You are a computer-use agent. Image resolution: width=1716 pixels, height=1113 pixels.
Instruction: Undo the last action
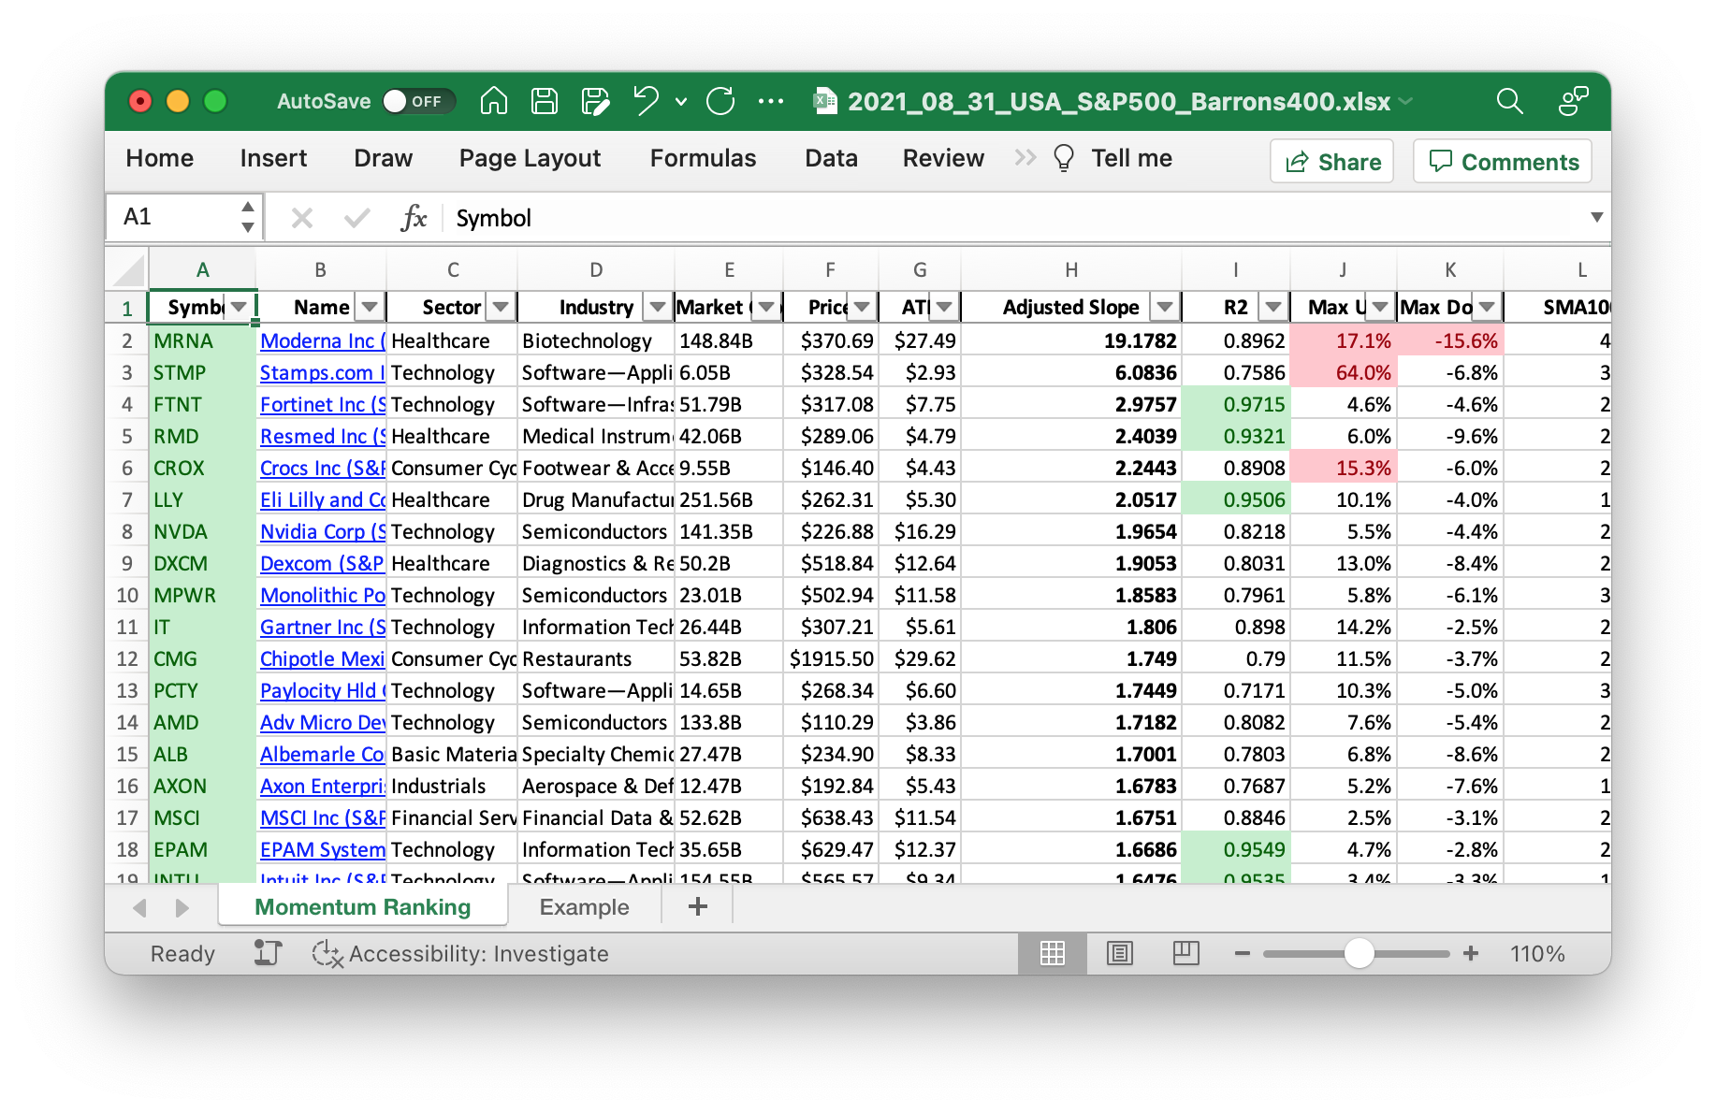pos(646,101)
